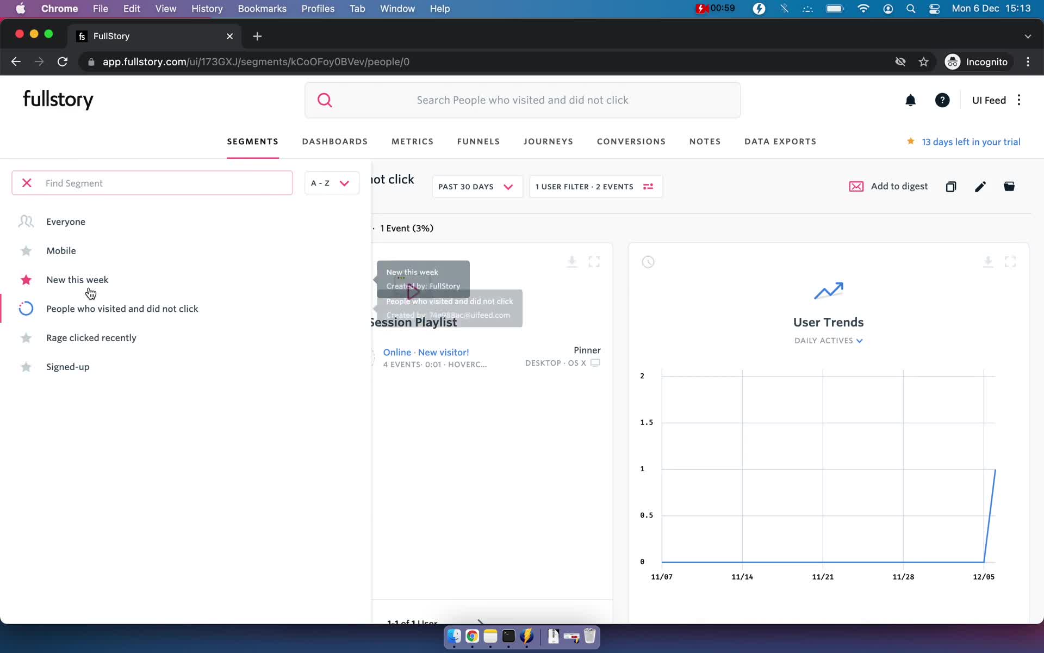Open the UI Feed account kebab menu
Screen dimensions: 1044x653
tap(1019, 100)
